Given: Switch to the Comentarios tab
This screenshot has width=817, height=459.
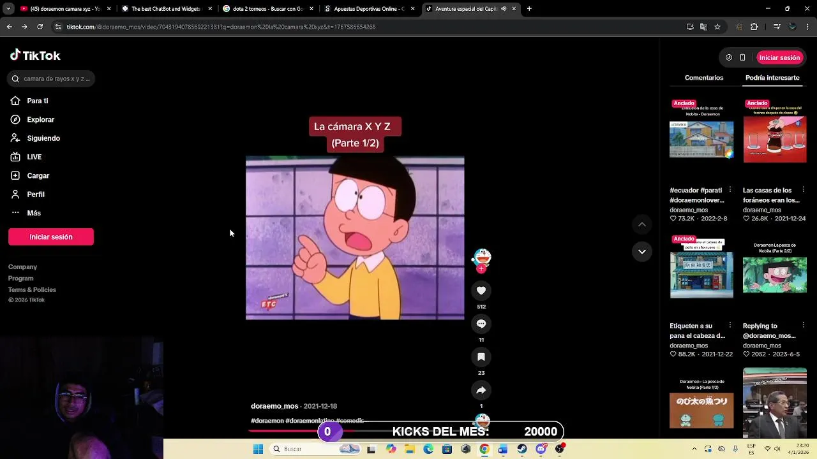Looking at the screenshot, I should 704,78.
